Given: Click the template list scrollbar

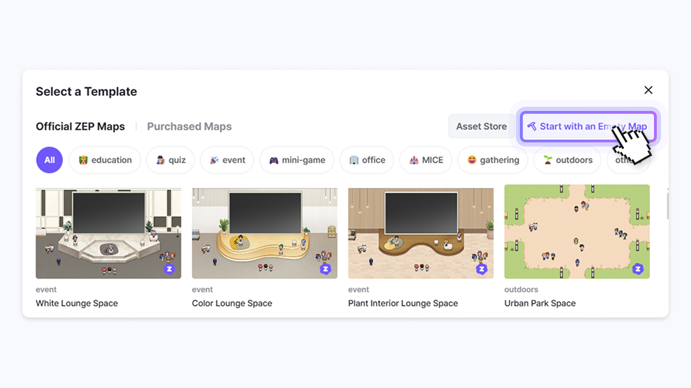Looking at the screenshot, I should [668, 204].
